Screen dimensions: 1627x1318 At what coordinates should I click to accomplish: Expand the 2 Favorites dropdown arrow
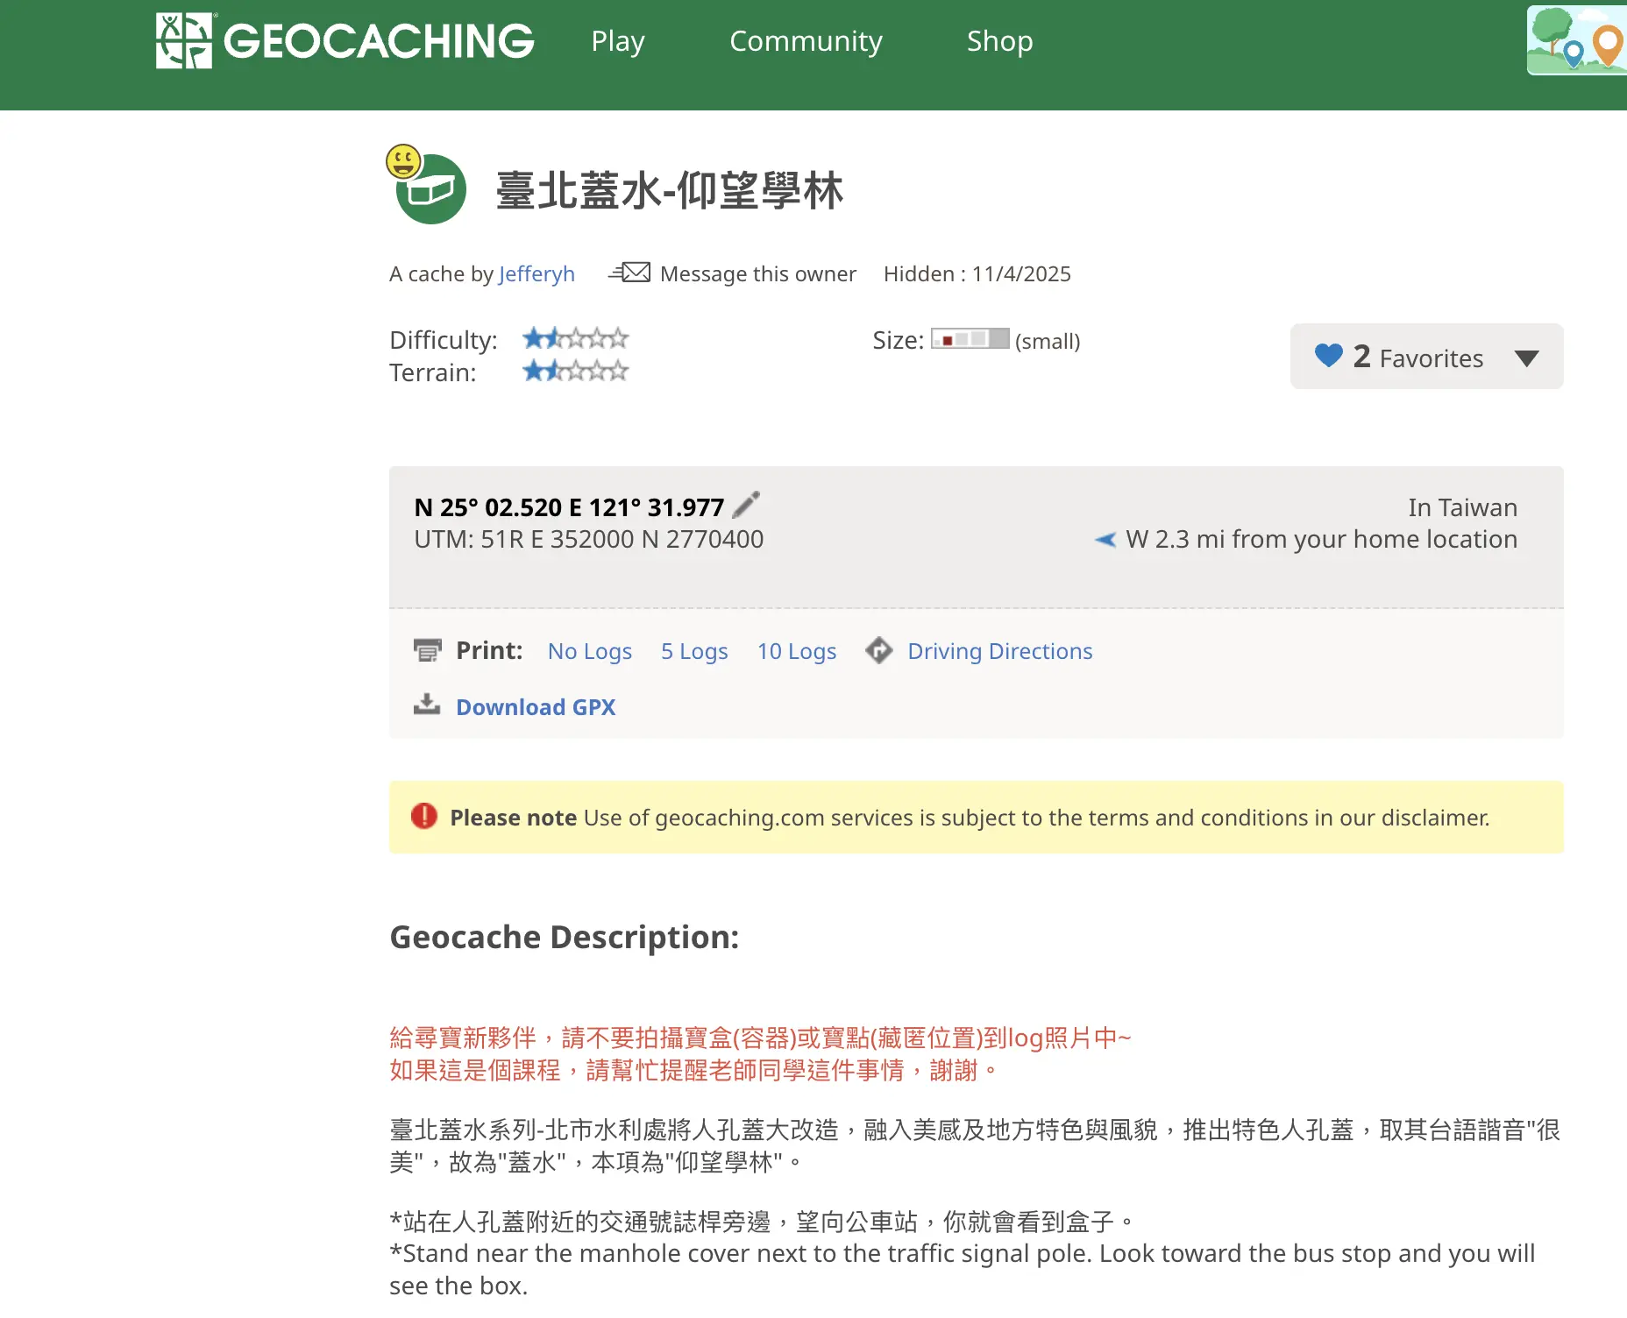coord(1526,358)
